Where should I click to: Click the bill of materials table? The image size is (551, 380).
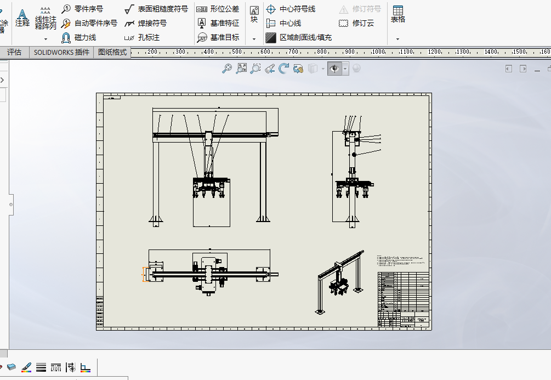pyautogui.click(x=404, y=291)
